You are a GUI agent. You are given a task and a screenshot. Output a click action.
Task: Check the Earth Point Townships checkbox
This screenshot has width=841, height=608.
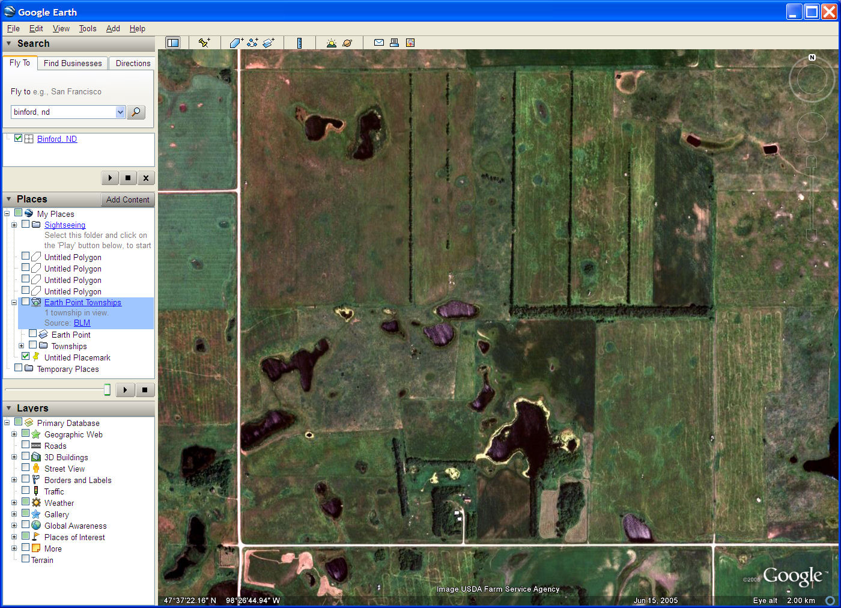pos(25,302)
